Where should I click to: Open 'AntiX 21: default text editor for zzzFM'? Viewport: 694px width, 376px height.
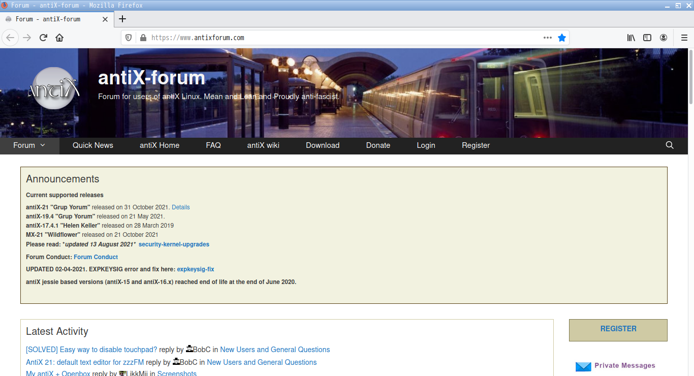coord(85,362)
